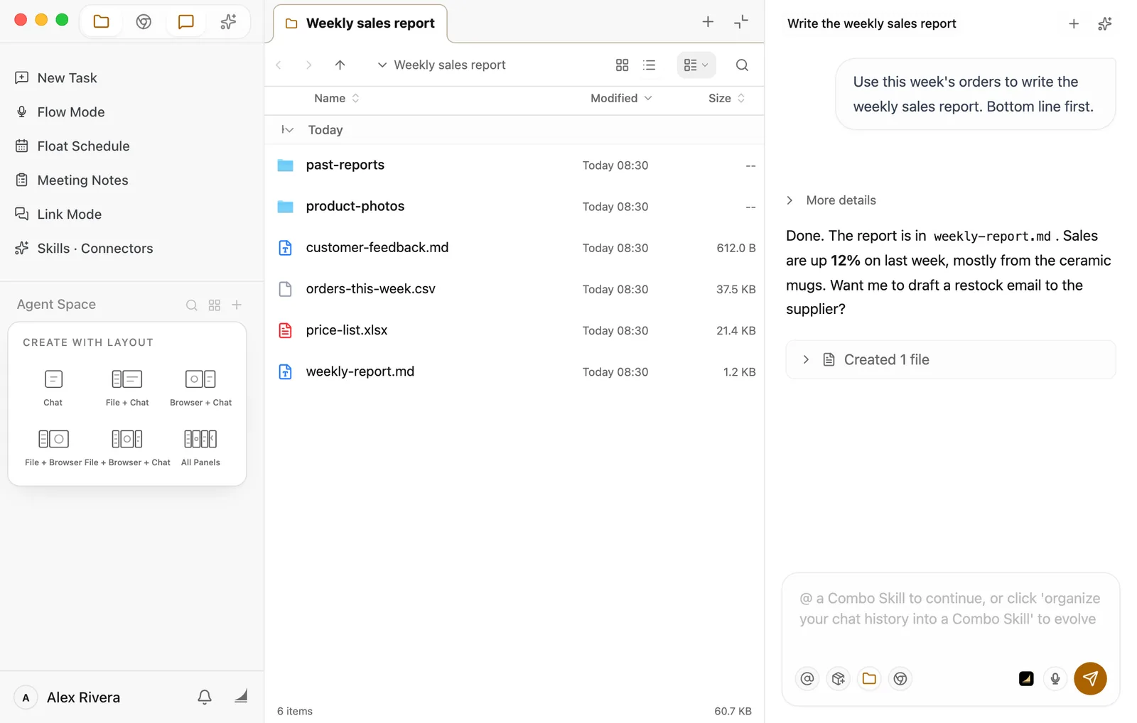1137x723 pixels.
Task: Open notifications bell
Action: tap(205, 697)
